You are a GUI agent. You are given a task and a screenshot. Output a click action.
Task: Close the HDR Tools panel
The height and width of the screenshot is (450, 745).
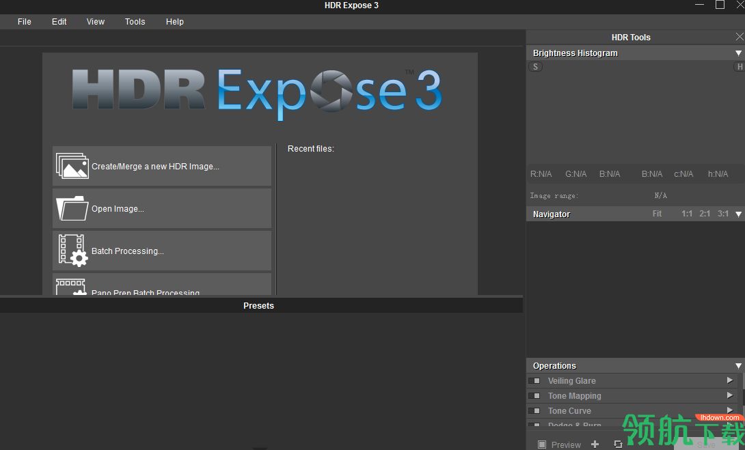(740, 37)
